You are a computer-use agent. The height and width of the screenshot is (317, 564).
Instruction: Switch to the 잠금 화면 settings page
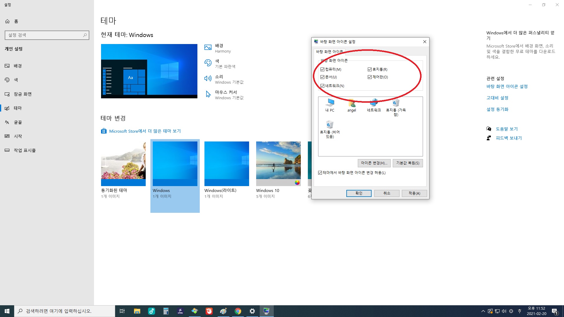tap(23, 94)
